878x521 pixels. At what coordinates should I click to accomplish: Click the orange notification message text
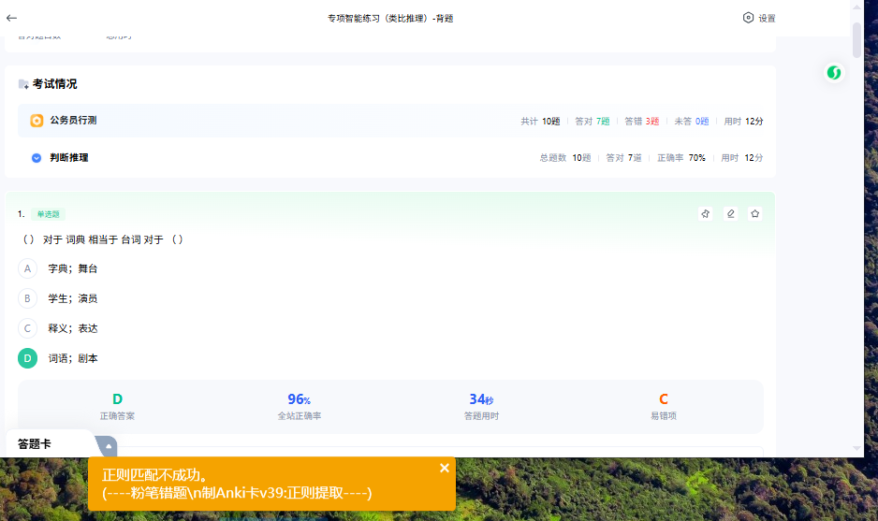[x=237, y=484]
